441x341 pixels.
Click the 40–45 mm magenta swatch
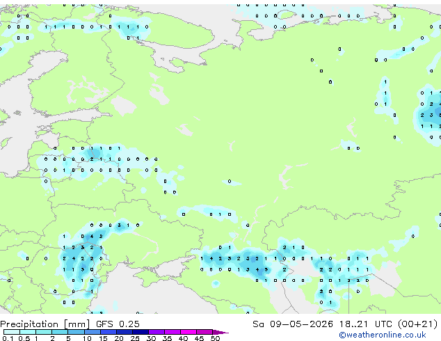189,332
